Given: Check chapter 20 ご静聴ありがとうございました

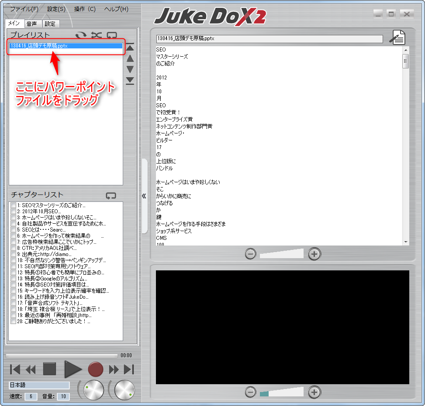Looking at the screenshot, I should pos(13,321).
